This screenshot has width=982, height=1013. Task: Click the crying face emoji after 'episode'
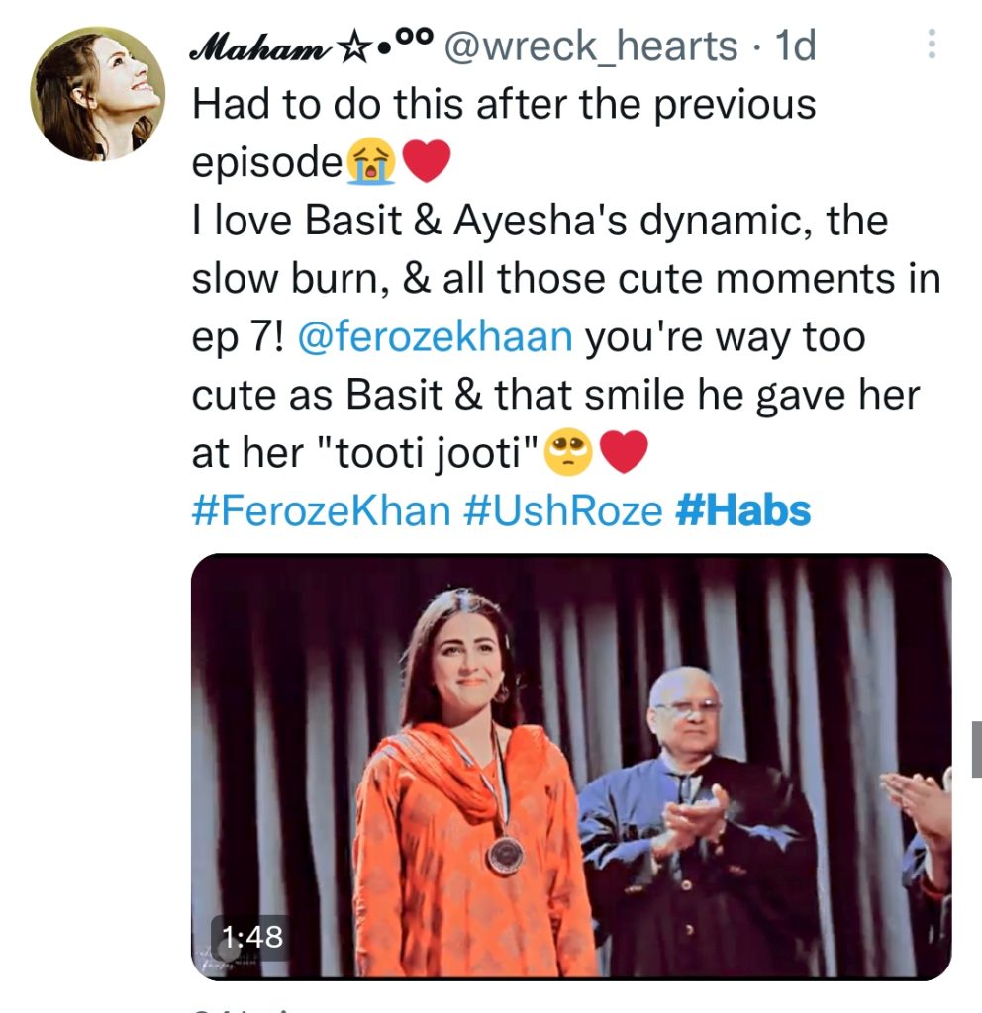[x=371, y=161]
